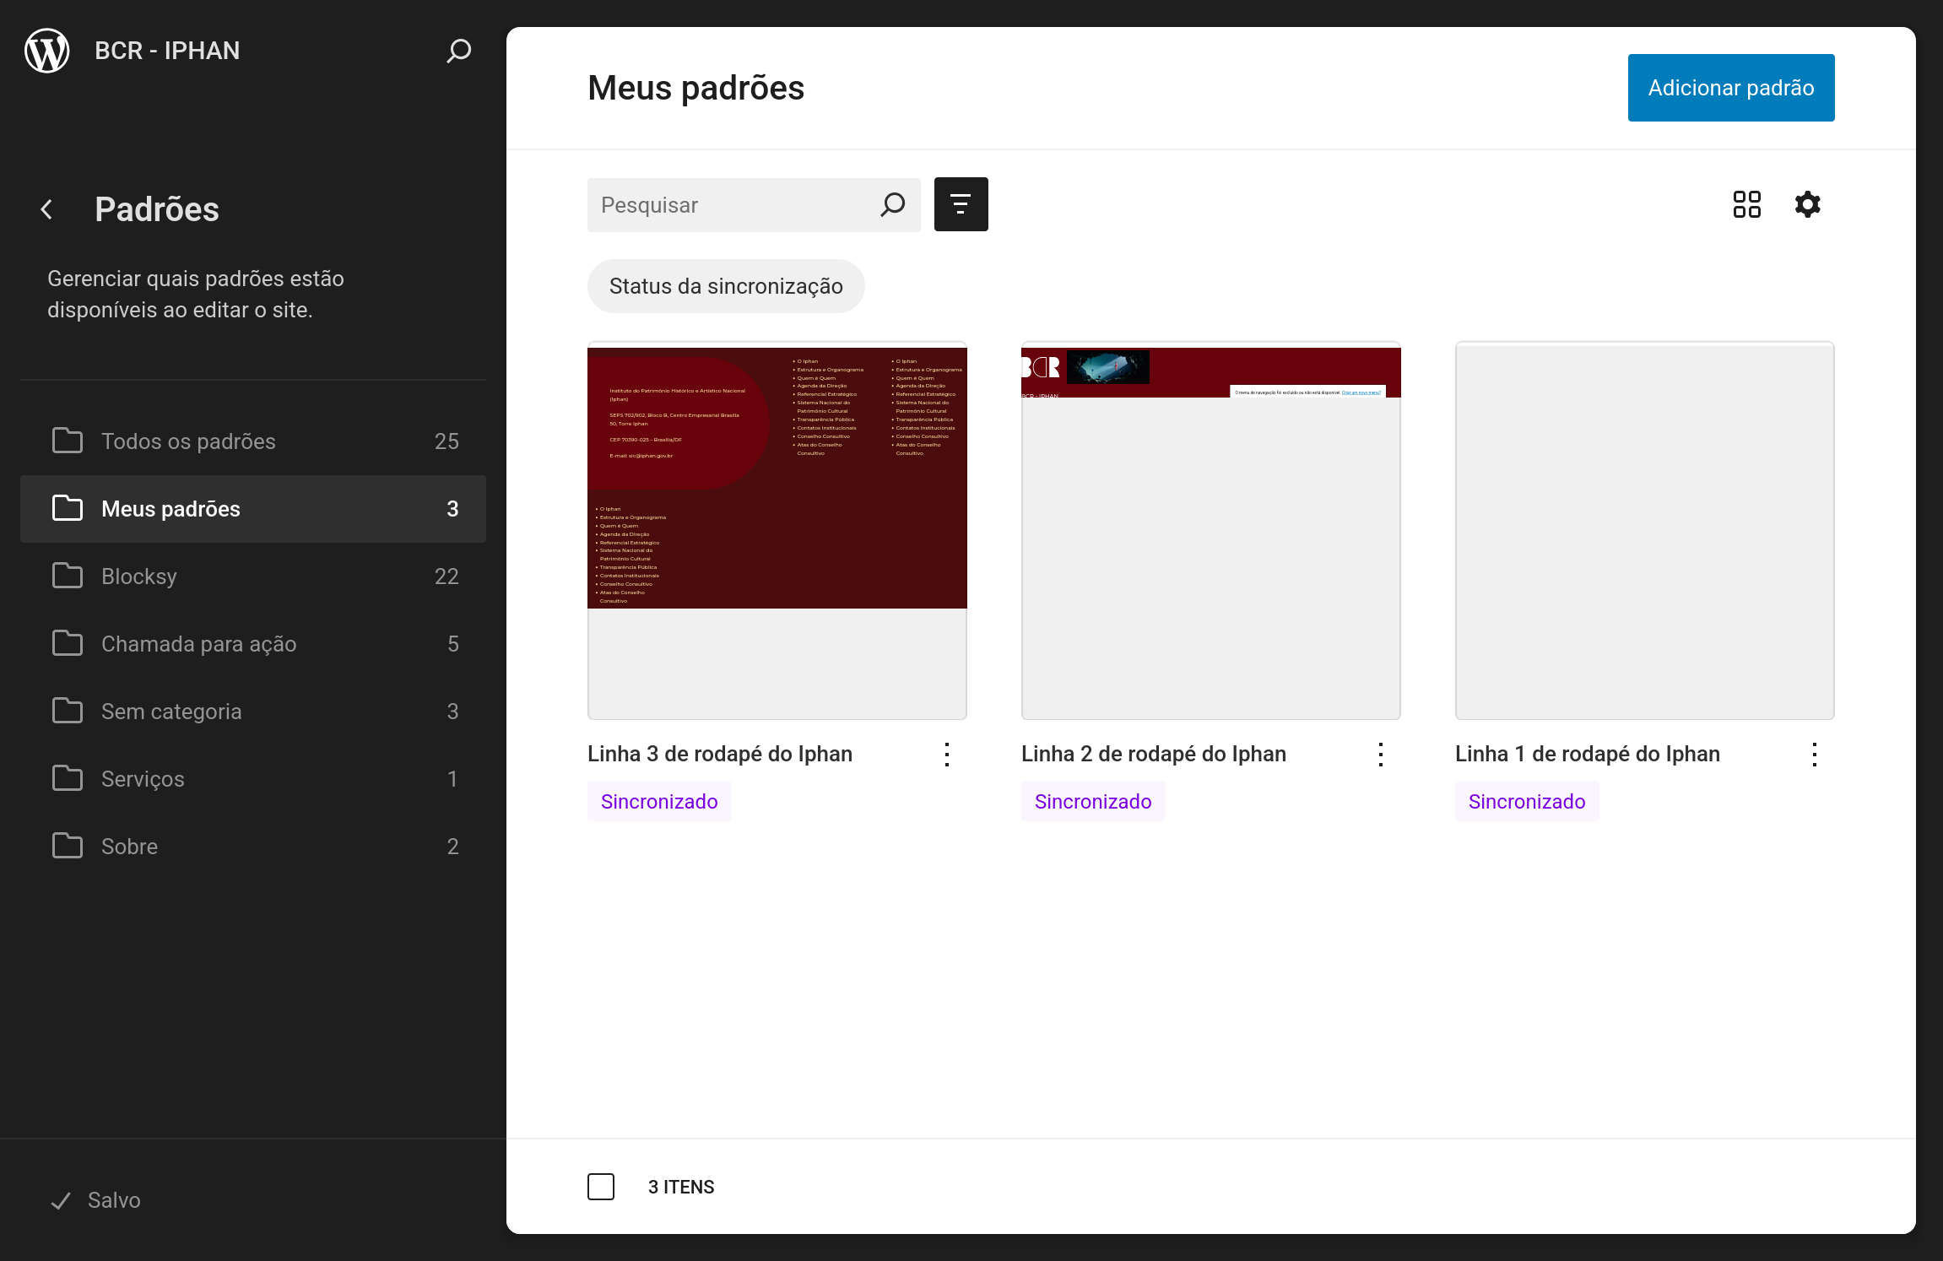Open Serviços pattern category
The width and height of the screenshot is (1943, 1261).
click(x=253, y=778)
